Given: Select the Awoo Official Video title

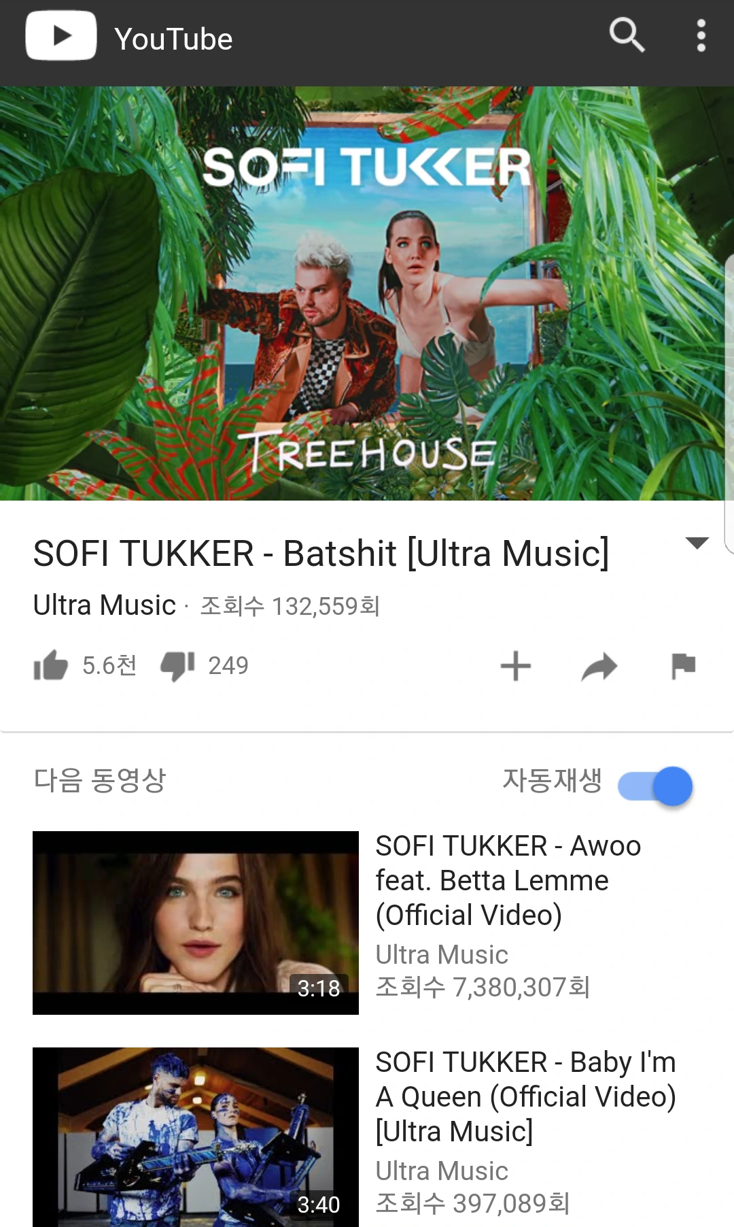Looking at the screenshot, I should (x=508, y=880).
